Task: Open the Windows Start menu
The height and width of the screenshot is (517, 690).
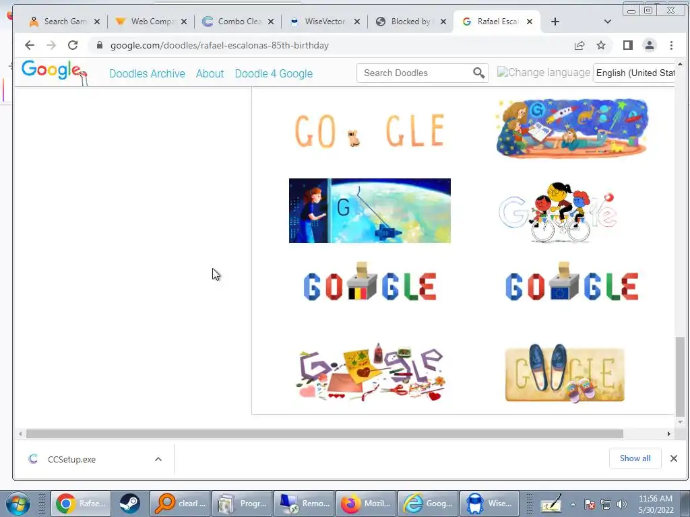Action: [18, 504]
